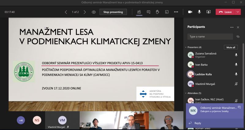The height and width of the screenshot is (130, 245).
Task: Collapse the Attendees (5) section
Action: click(x=186, y=93)
